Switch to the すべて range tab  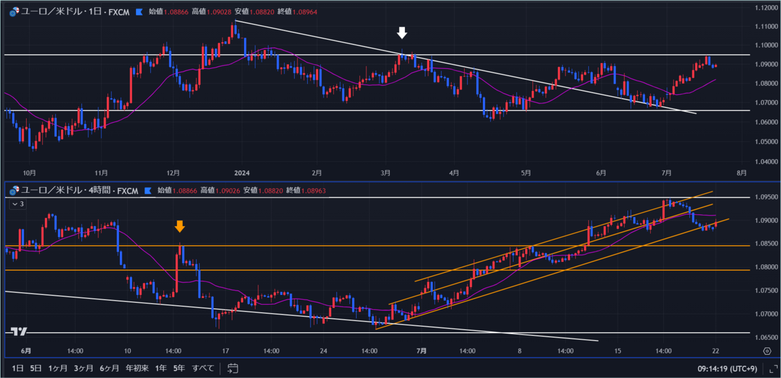click(x=202, y=368)
